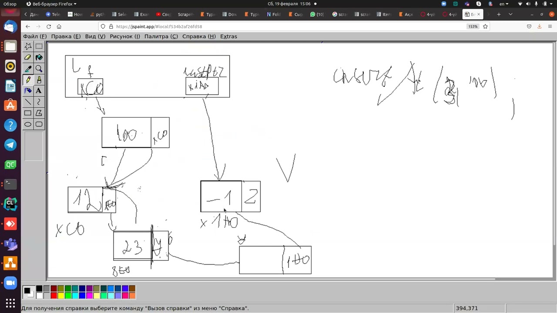The width and height of the screenshot is (557, 313).
Task: Open CLion from the dock
Action: point(10,204)
